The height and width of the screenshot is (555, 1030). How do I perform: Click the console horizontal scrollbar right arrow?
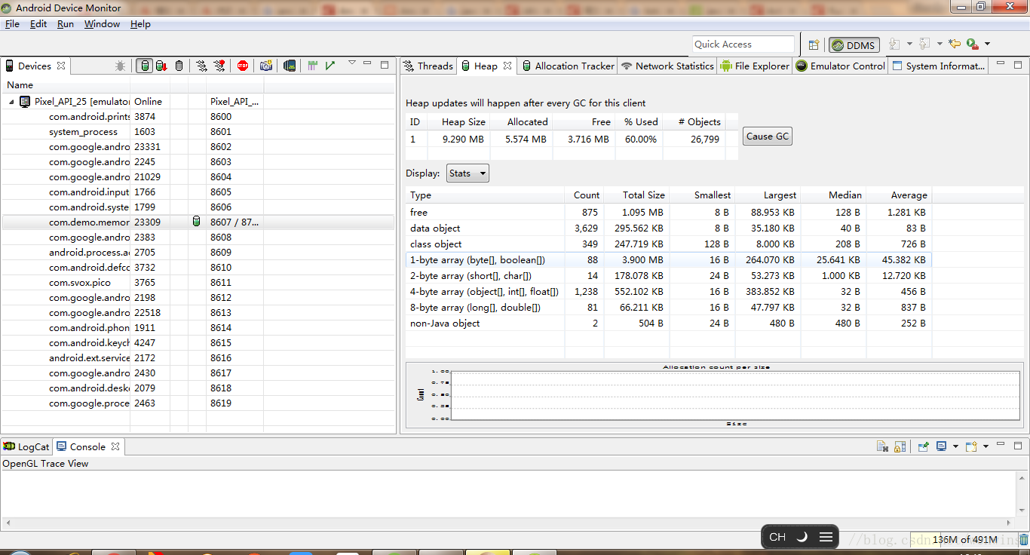coord(1010,522)
